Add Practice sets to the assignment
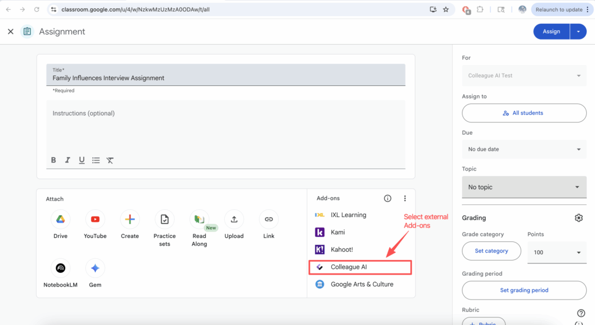This screenshot has height=325, width=595. point(164,219)
